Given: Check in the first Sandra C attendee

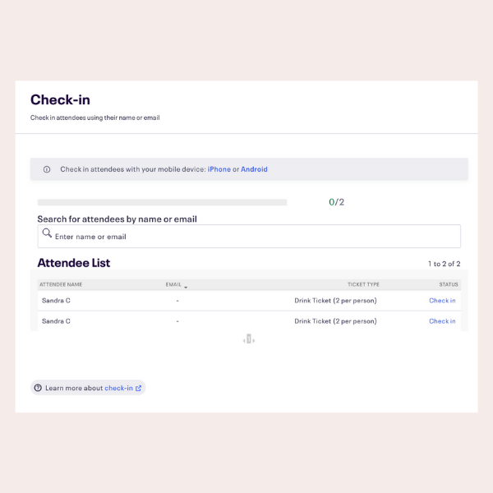Looking at the screenshot, I should [x=442, y=301].
